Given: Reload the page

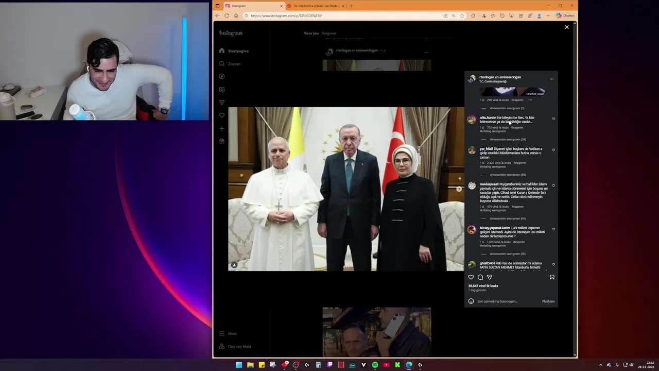Looking at the screenshot, I should click(x=227, y=15).
